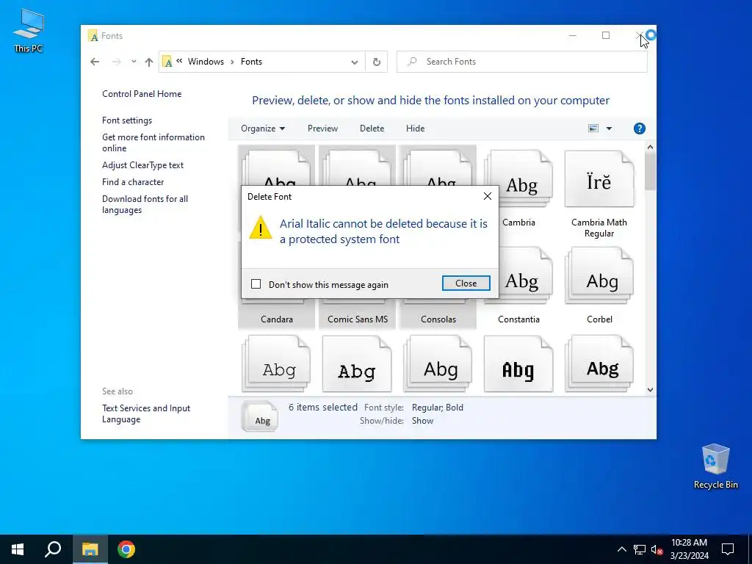Open the Organize dropdown menu

coord(263,129)
